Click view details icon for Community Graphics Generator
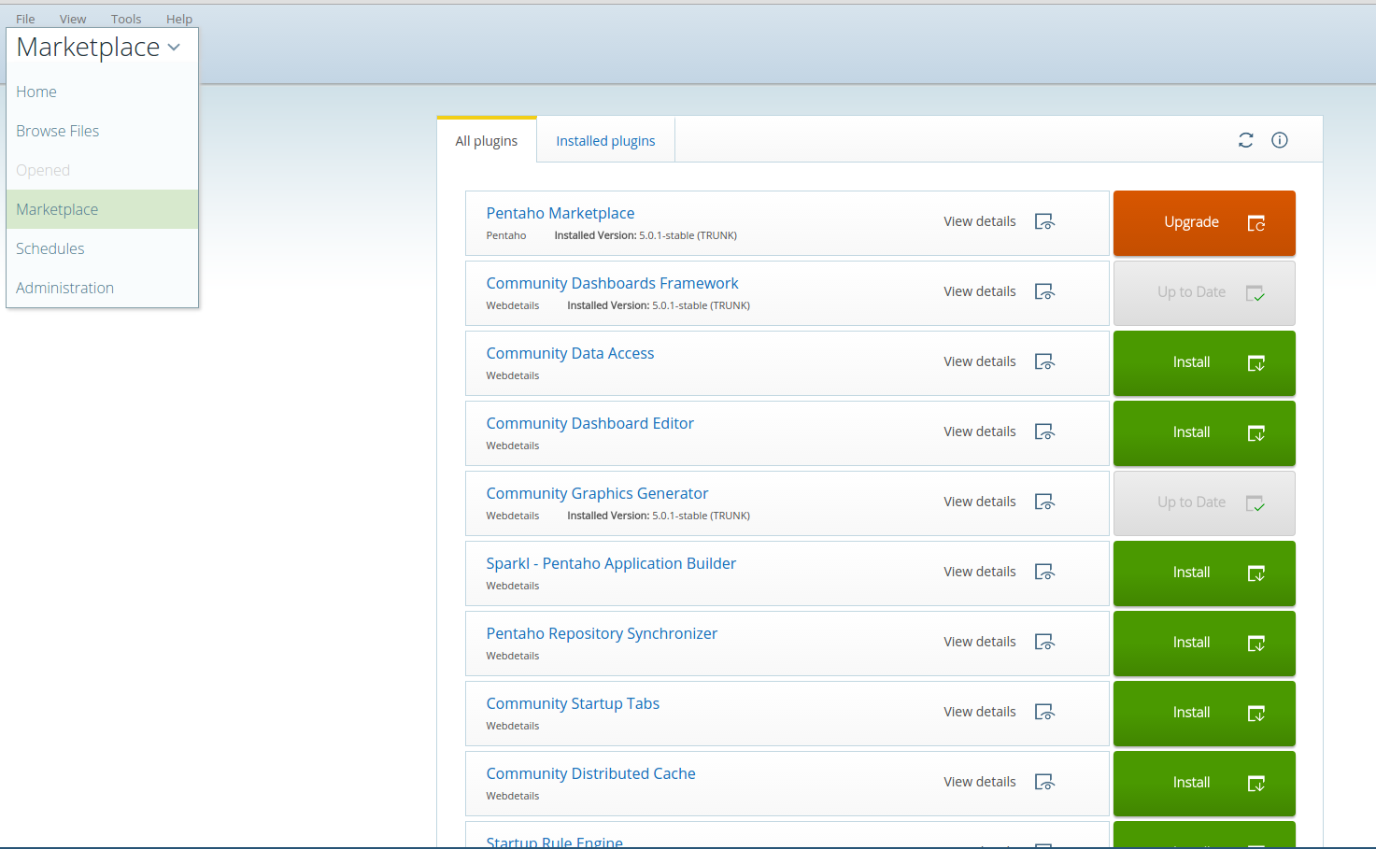Screen dimensions: 1376x849 coord(1044,502)
